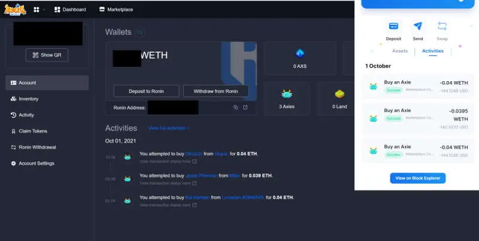Copy the Ronin address icon
The width and height of the screenshot is (479, 241).
coord(235,107)
